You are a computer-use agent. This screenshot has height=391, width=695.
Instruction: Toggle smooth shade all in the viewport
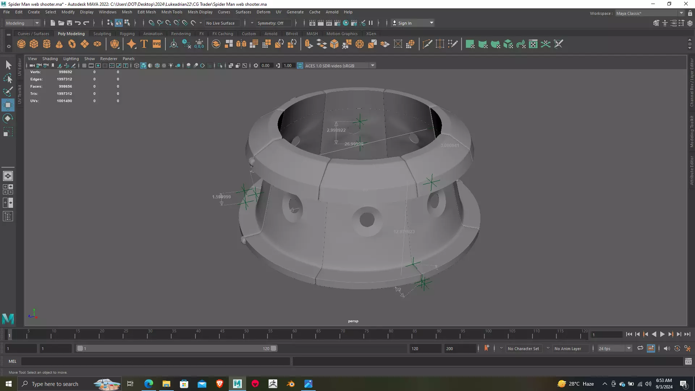click(x=143, y=66)
